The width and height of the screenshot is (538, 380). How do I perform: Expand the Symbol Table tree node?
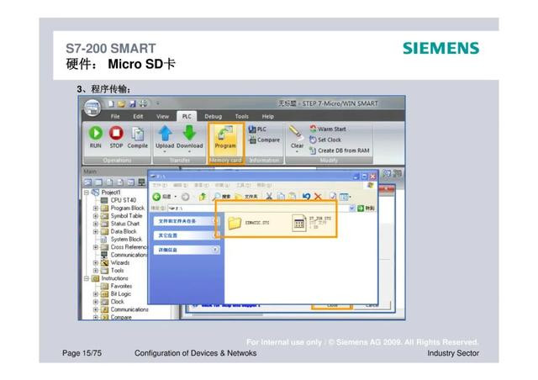[96, 216]
